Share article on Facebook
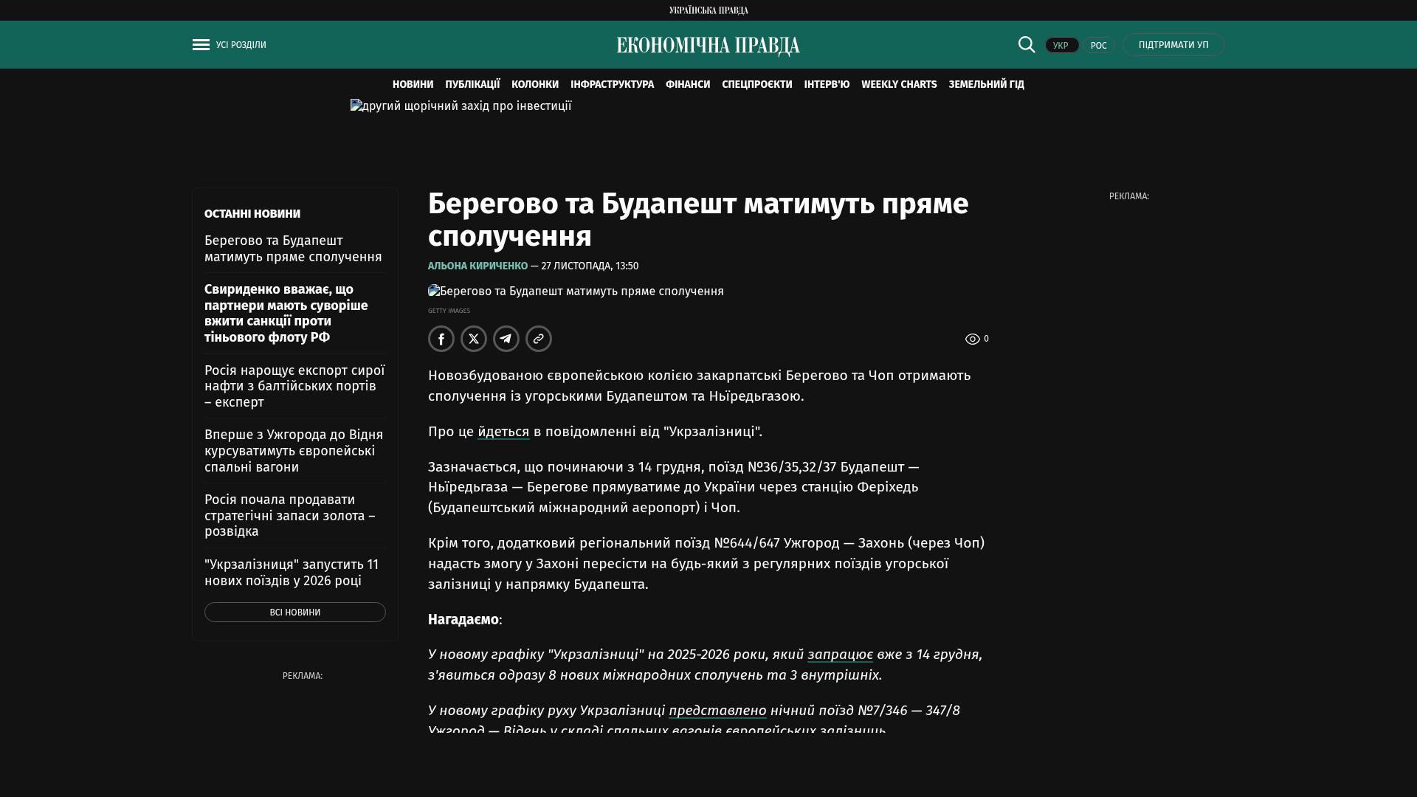Viewport: 1417px width, 797px height. pyautogui.click(x=441, y=339)
